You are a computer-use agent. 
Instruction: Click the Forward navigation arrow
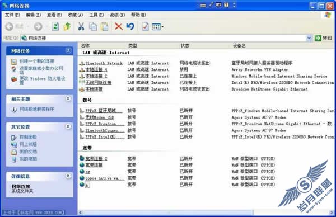[x=38, y=26]
